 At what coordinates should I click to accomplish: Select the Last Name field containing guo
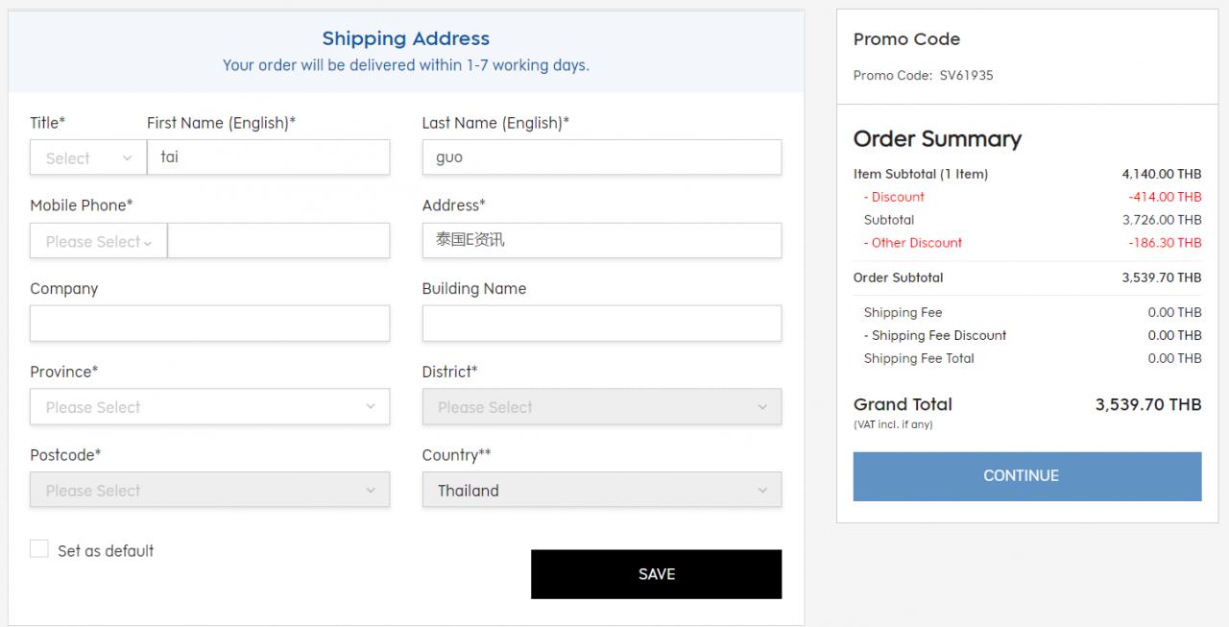[601, 157]
